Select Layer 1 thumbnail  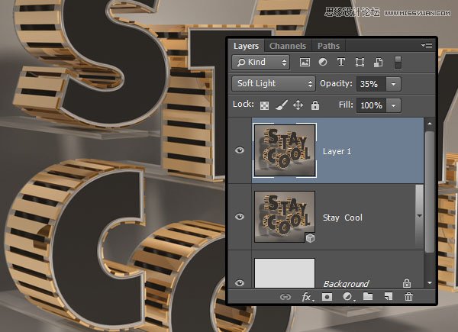285,150
